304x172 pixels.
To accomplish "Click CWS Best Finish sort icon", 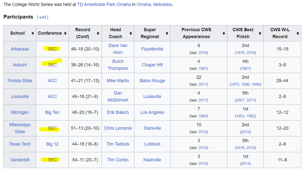I will (260, 33).
